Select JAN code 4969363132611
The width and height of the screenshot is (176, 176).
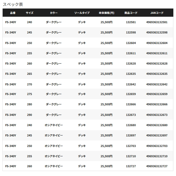[157, 53]
